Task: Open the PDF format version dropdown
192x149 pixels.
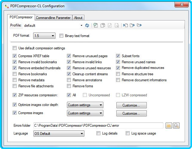Action: [44, 36]
